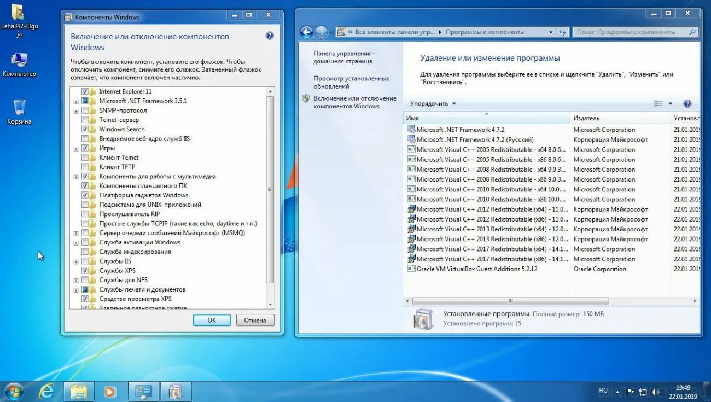Viewport: 711px width, 402px height.
Task: Toggle the Microsoft .NET Framework 3.5.1 checkbox
Action: (x=85, y=101)
